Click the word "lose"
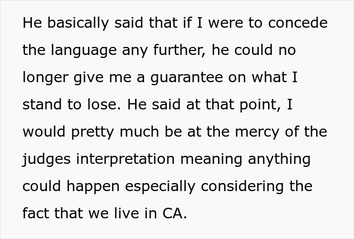354x239 pixels. (104, 105)
